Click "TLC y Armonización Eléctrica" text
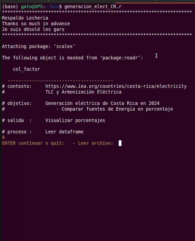 click(83, 92)
